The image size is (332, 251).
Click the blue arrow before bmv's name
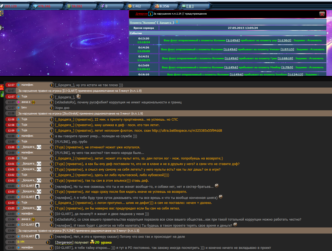[x=19, y=108]
